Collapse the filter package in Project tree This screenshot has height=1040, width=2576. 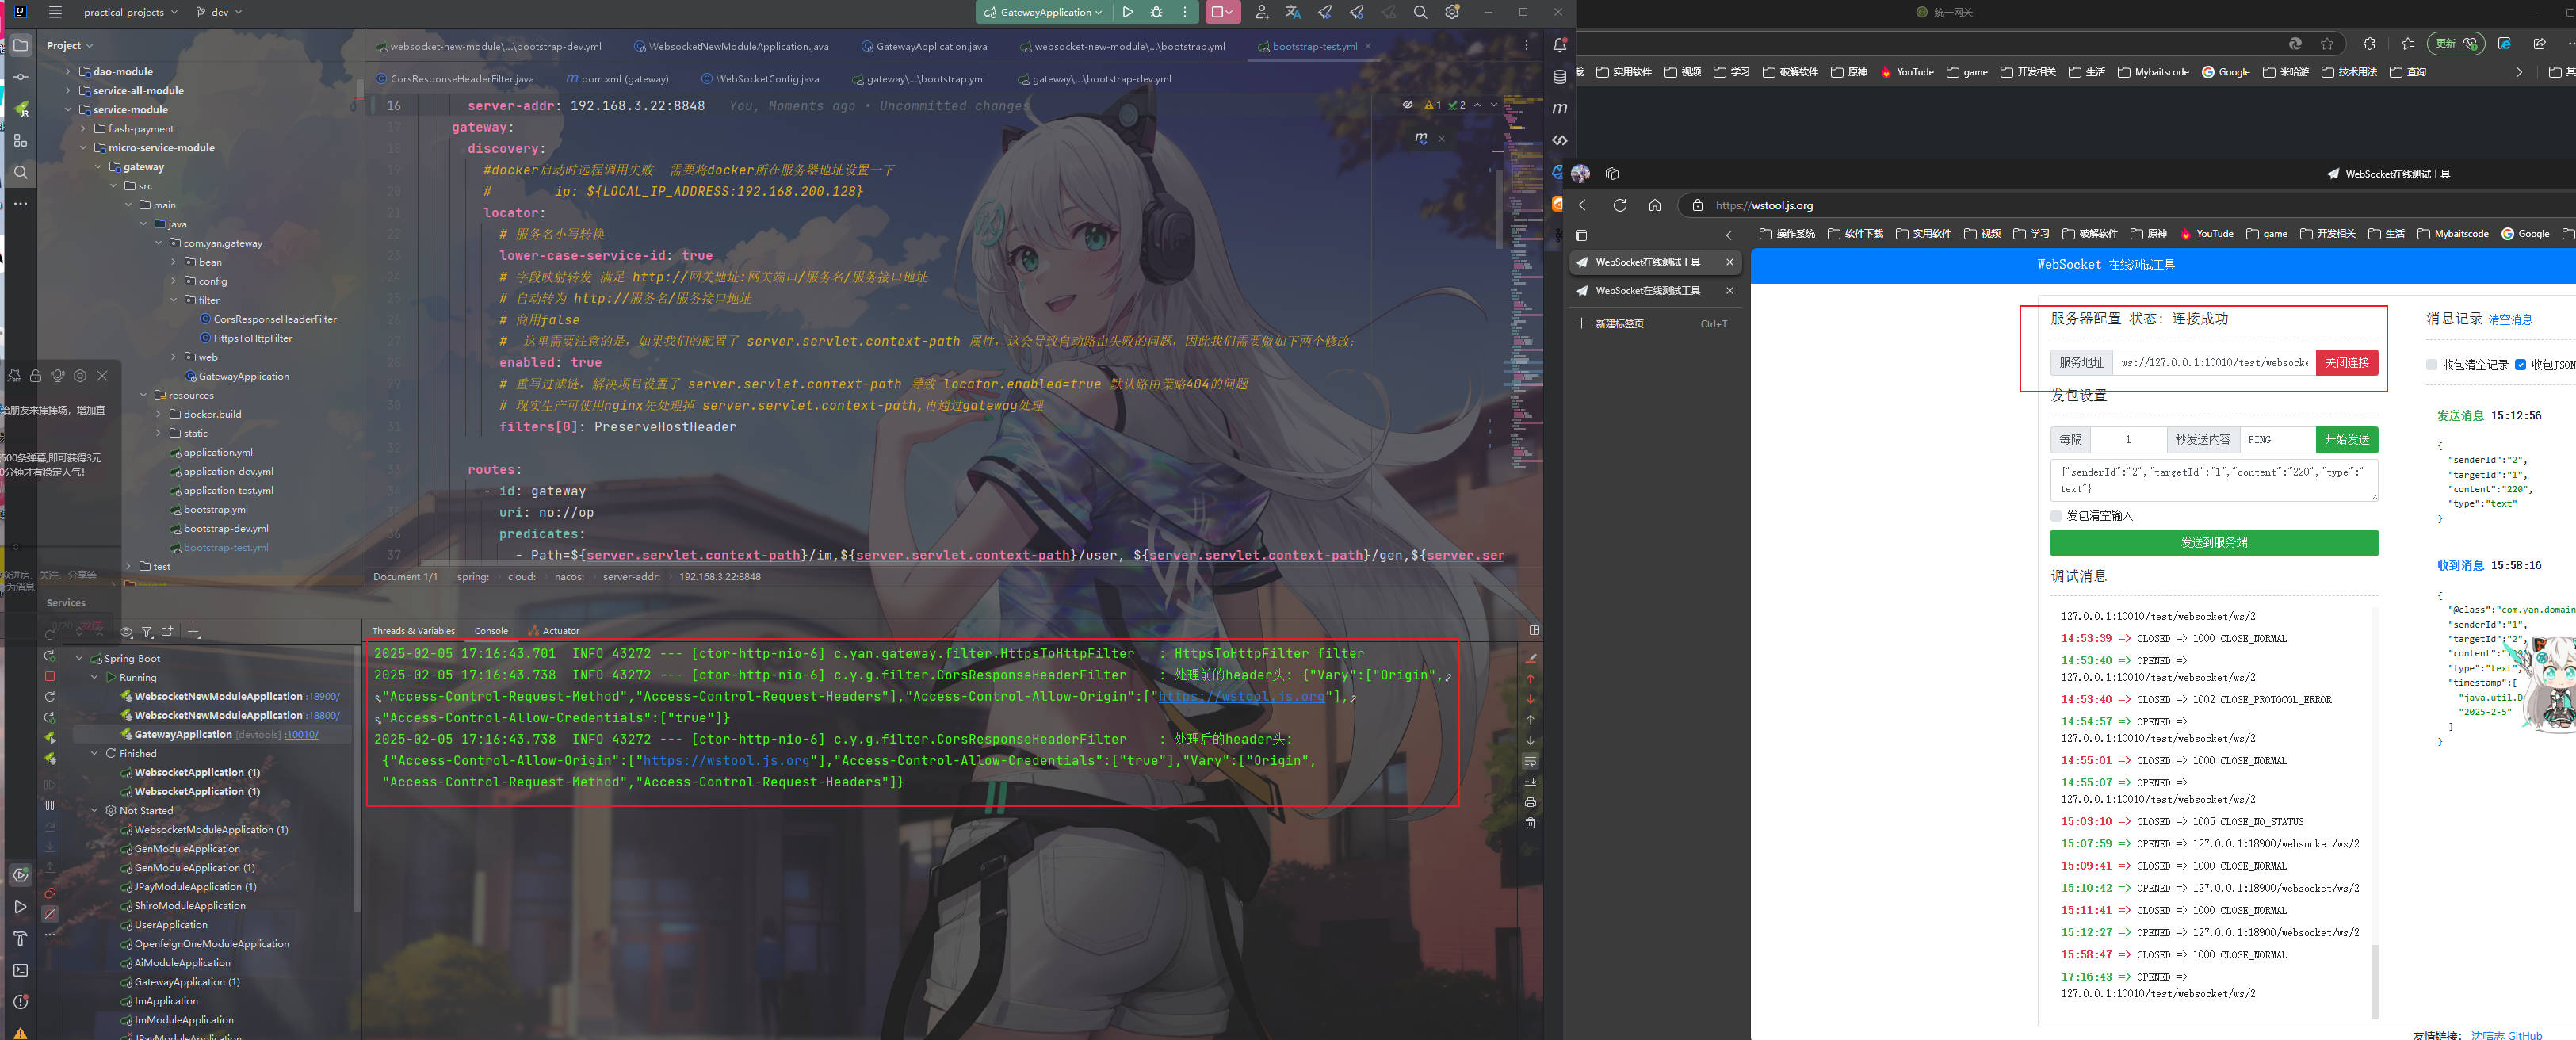click(174, 300)
